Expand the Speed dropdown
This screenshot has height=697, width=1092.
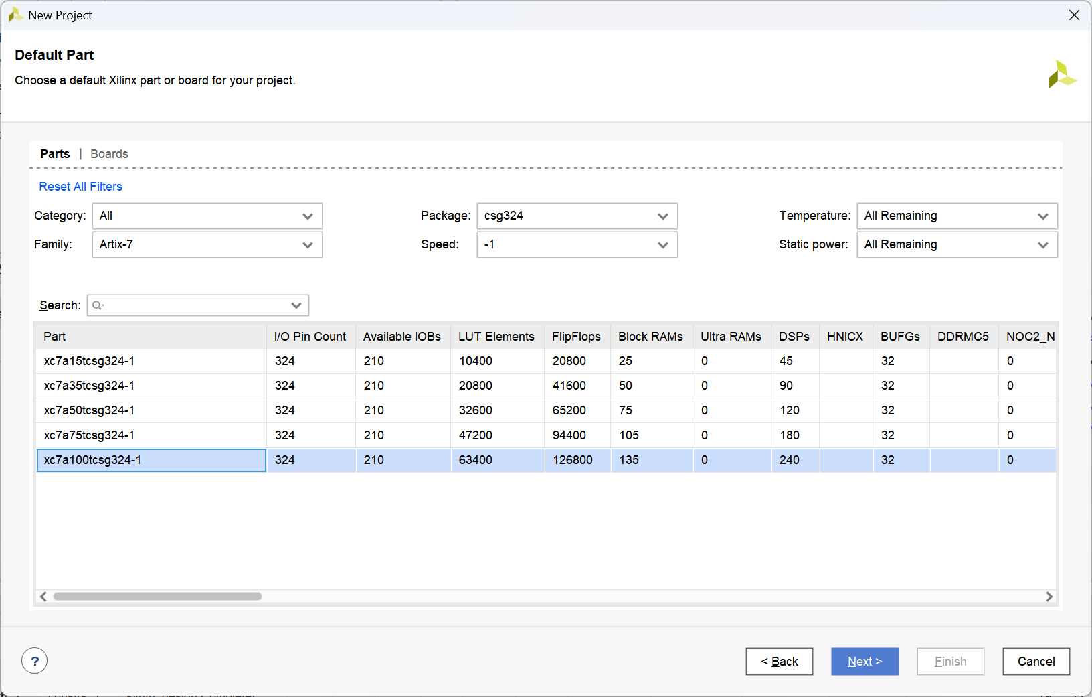coord(577,245)
